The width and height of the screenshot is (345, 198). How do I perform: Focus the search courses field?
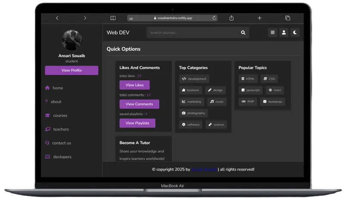(193, 32)
